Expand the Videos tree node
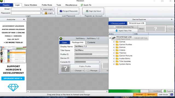 pos(114,50)
